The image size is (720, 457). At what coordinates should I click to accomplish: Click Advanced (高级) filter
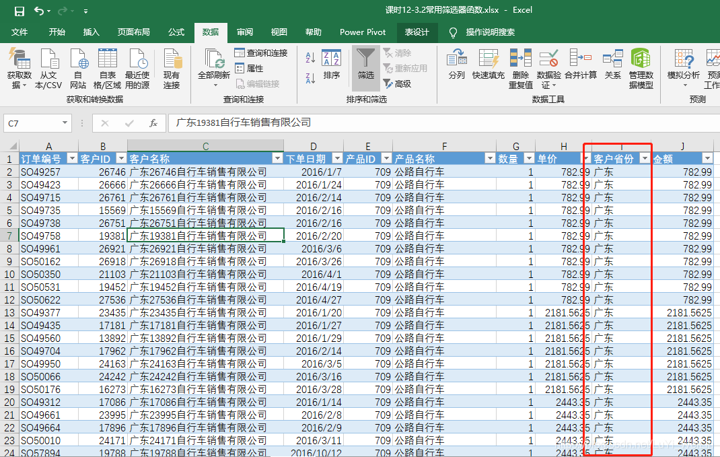(x=397, y=83)
